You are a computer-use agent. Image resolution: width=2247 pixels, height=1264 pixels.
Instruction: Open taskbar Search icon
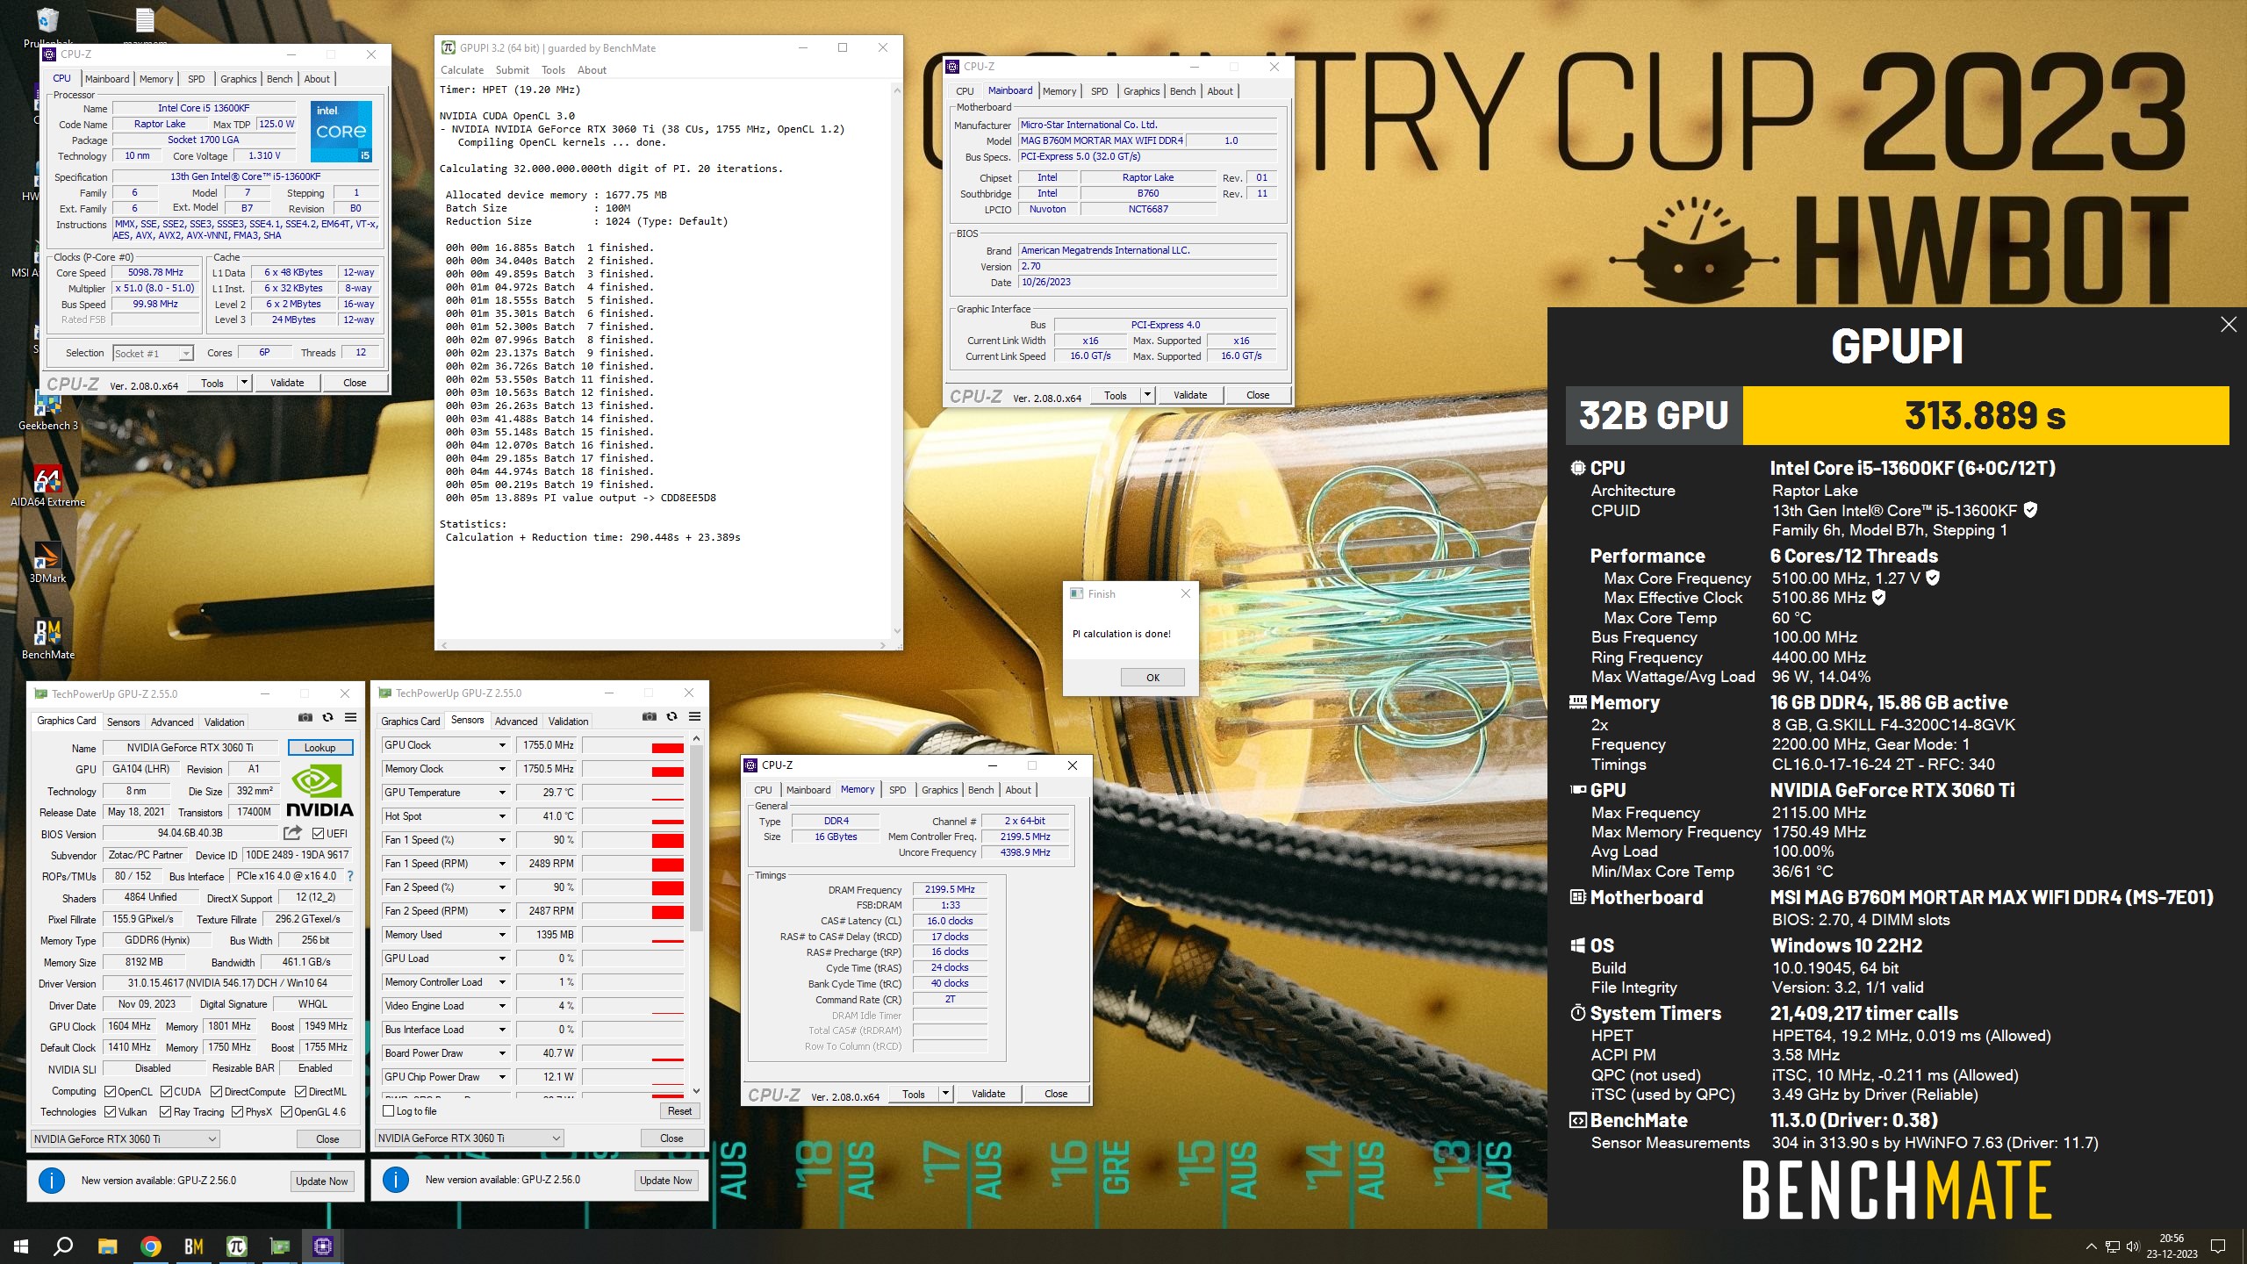click(x=63, y=1246)
